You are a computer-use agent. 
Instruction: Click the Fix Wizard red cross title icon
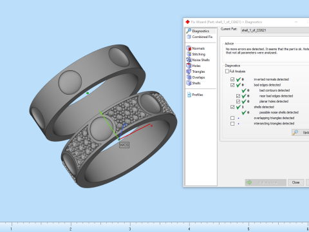click(187, 22)
